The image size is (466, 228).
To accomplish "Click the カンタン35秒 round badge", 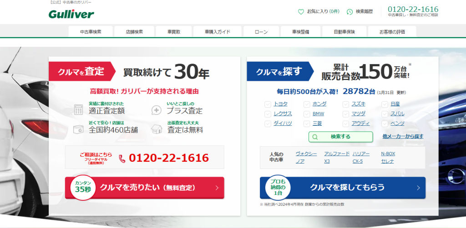I will pos(83,187).
